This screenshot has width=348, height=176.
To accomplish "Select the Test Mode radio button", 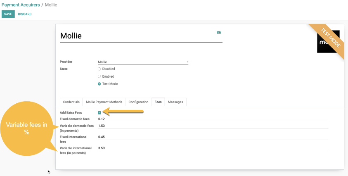I will pos(99,84).
